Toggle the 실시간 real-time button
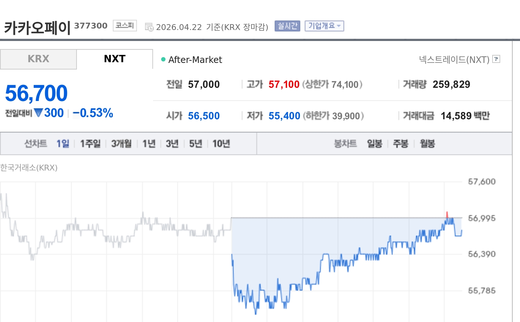Image resolution: width=520 pixels, height=322 pixels. click(287, 26)
